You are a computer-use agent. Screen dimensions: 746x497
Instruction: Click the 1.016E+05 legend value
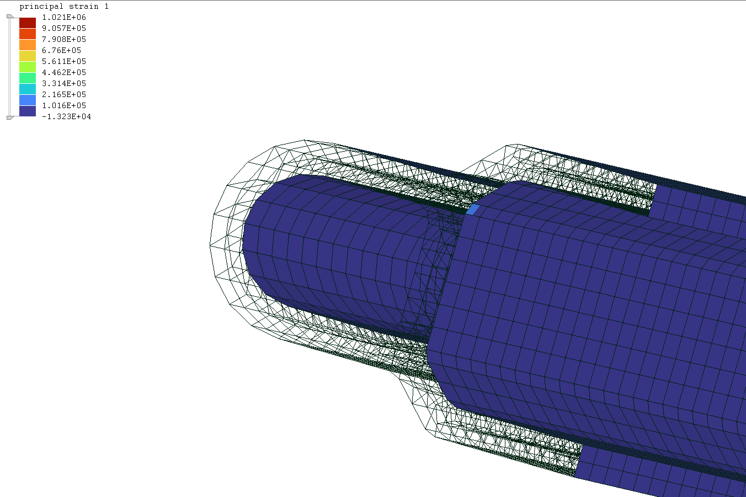click(x=64, y=105)
